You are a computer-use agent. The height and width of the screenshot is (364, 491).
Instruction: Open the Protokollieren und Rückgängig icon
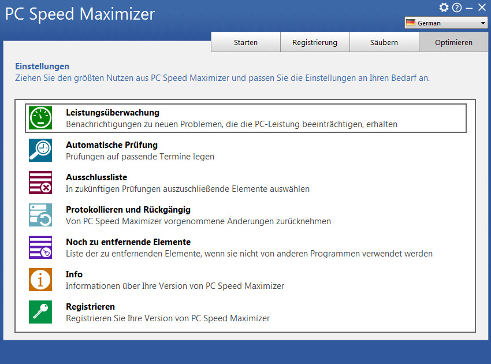coord(40,215)
